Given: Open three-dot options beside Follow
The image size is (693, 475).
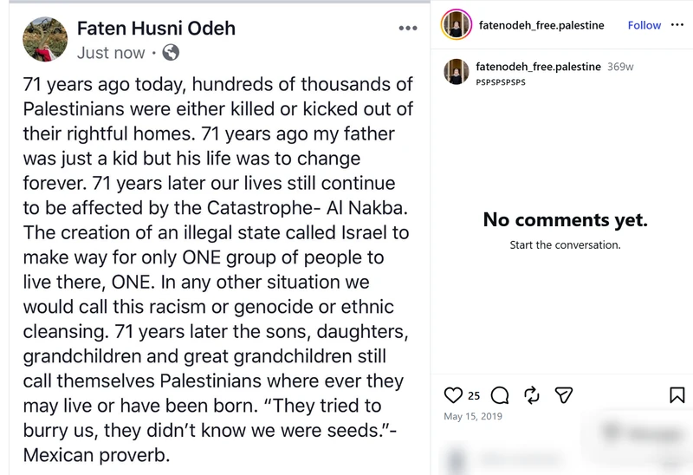Looking at the screenshot, I should pyautogui.click(x=677, y=25).
